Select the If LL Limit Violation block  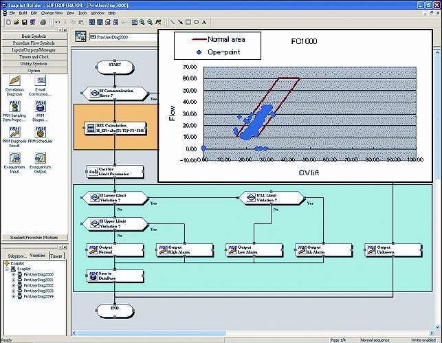click(x=272, y=197)
